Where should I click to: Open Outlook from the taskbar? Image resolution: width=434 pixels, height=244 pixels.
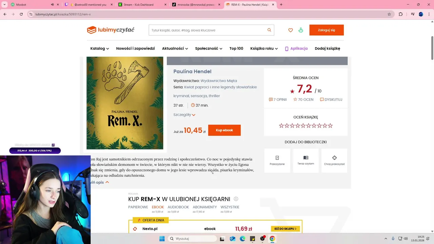tap(232, 239)
